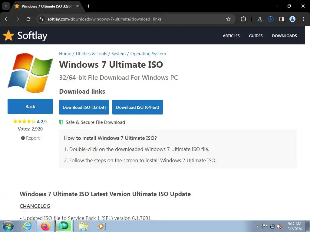Screen dimensions: 310x232
Task: Open Windows Explorer folder in taskbar
Action: click(83, 226)
